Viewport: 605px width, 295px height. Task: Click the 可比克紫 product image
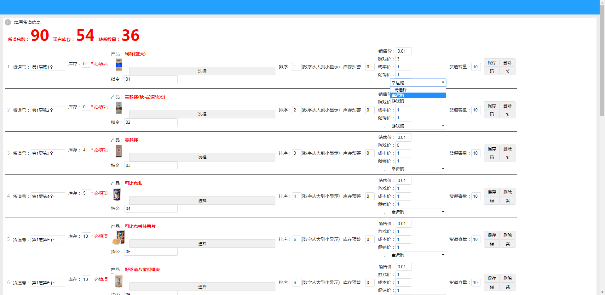(117, 195)
